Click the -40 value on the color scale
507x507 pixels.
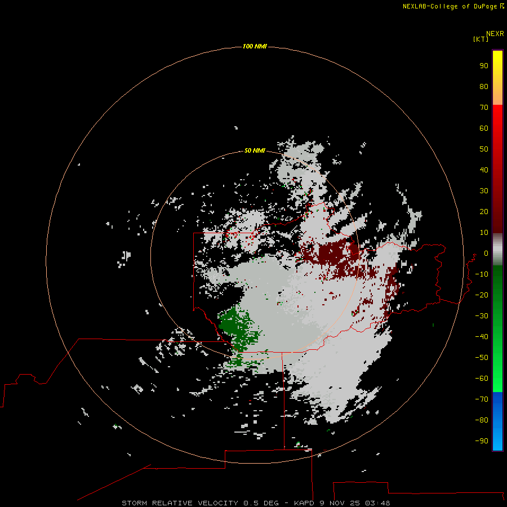[482, 337]
